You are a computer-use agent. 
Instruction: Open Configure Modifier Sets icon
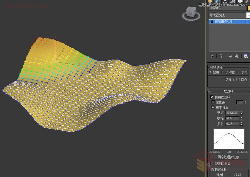(246, 56)
